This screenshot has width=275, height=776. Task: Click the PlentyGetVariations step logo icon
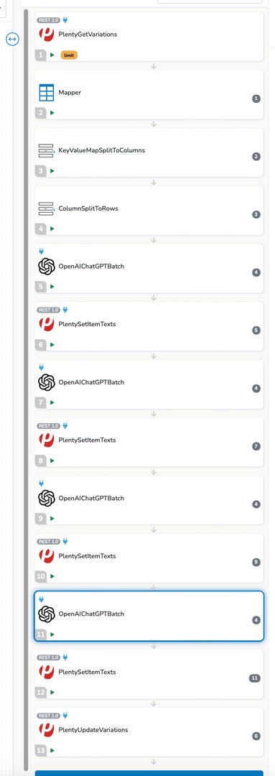tap(47, 34)
